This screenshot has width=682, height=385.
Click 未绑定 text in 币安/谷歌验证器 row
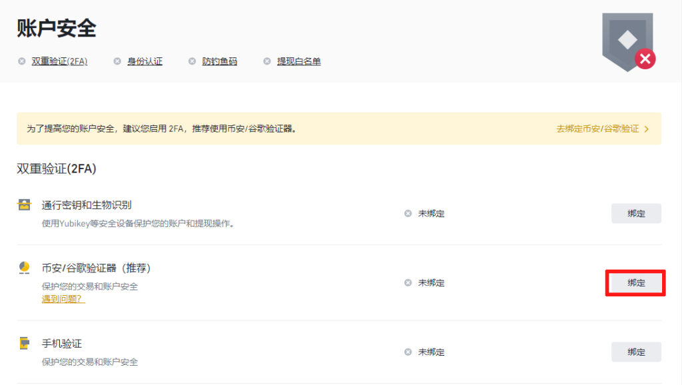pos(431,283)
